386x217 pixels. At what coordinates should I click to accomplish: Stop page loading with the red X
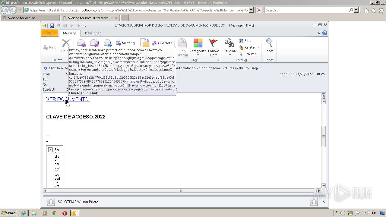coord(259,10)
